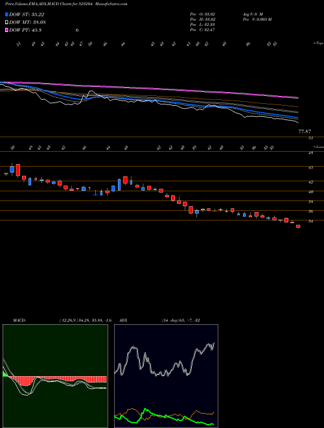Image resolution: width=324 pixels, height=428 pixels.
Task: Click the 'Pre H: 33.02' value
Action: 203,19
